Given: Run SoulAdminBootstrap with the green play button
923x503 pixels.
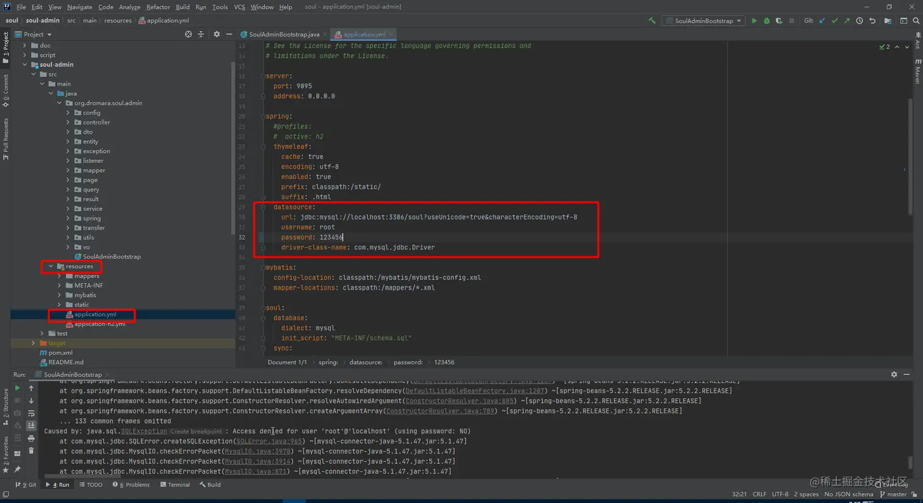Looking at the screenshot, I should click(x=754, y=21).
